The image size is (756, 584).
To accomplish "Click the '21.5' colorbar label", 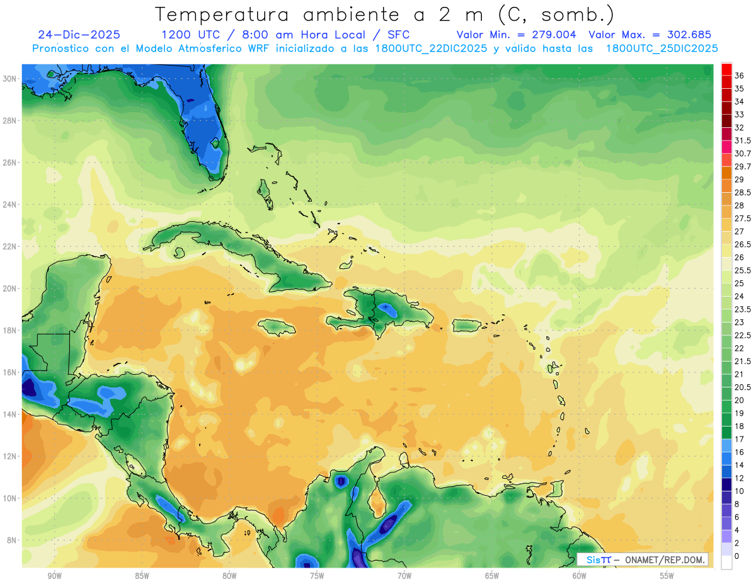I will coord(743,361).
